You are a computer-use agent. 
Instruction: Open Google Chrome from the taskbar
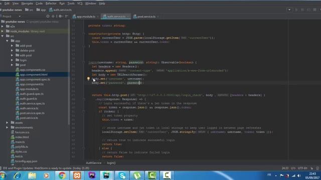click(x=62, y=175)
